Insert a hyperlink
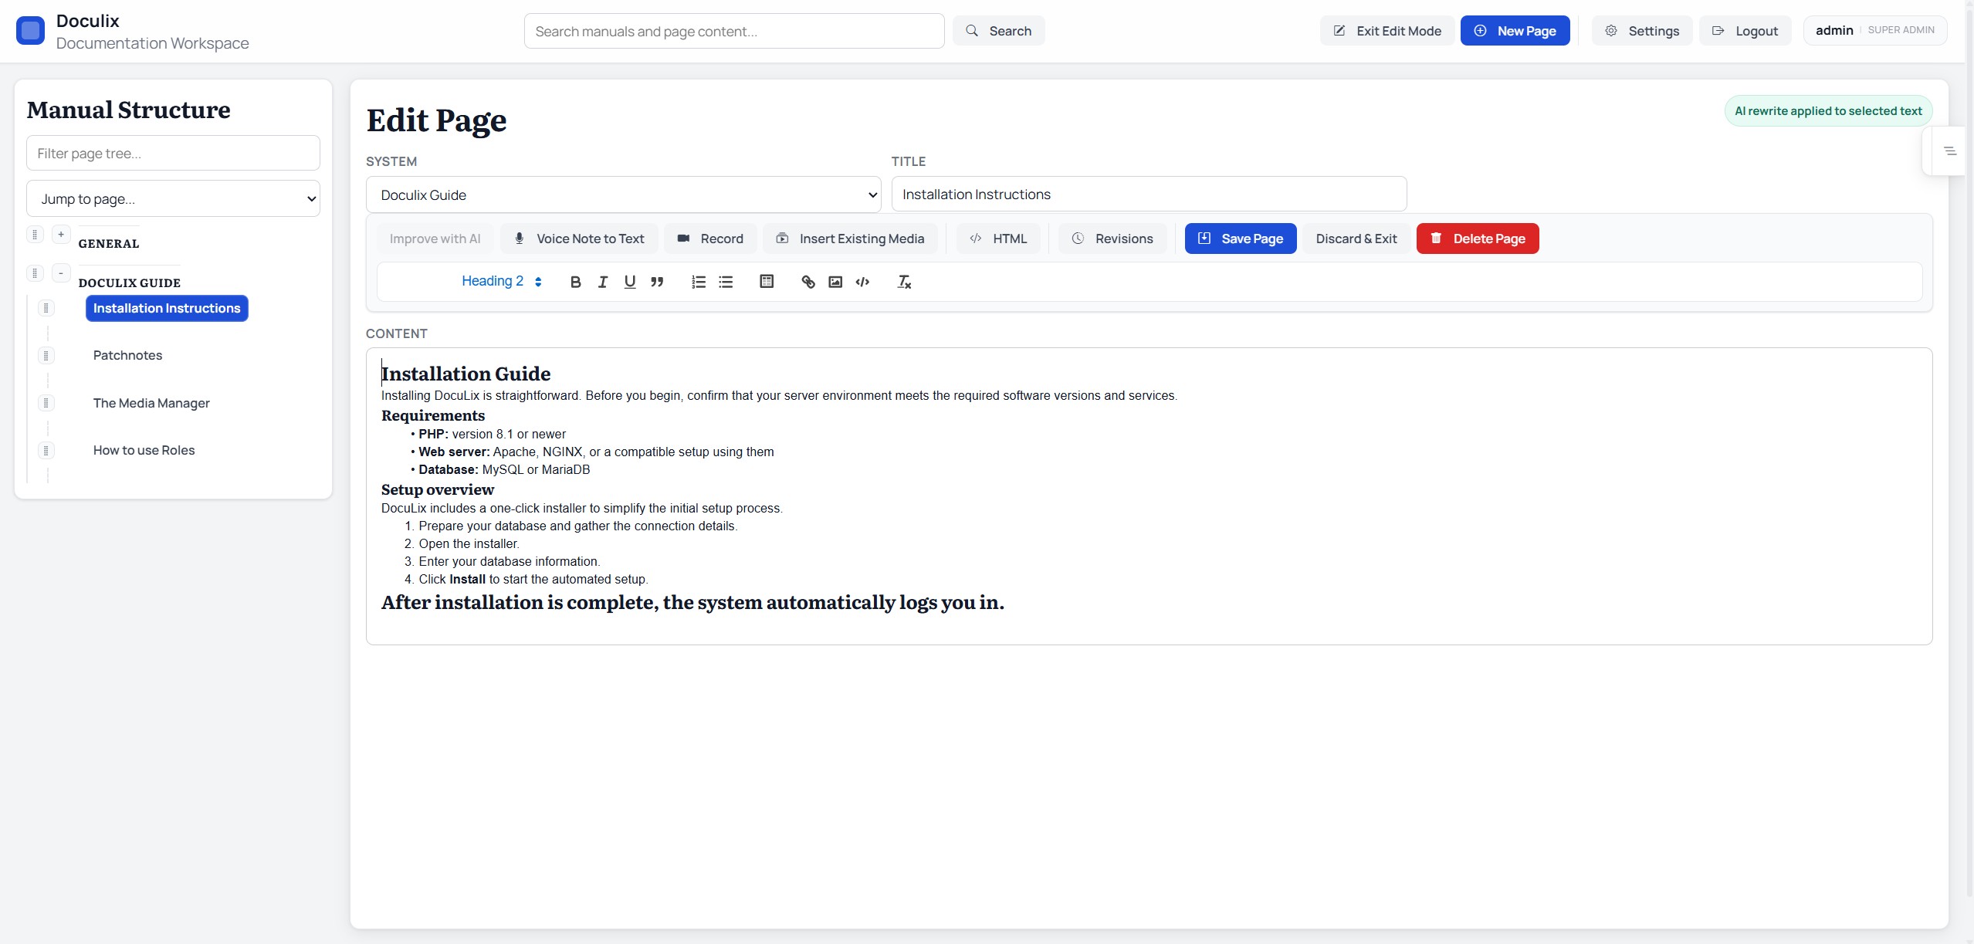1974x944 pixels. [808, 282]
